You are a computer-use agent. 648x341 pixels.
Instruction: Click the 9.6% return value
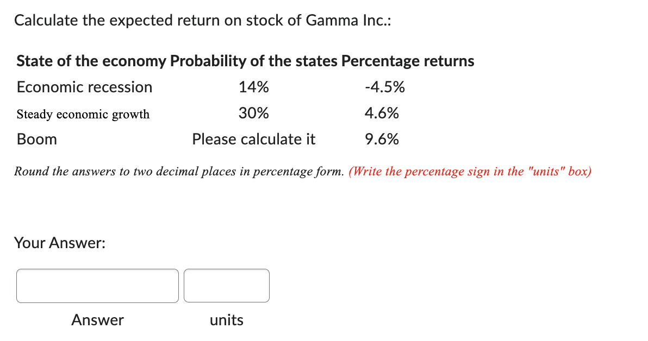point(382,139)
